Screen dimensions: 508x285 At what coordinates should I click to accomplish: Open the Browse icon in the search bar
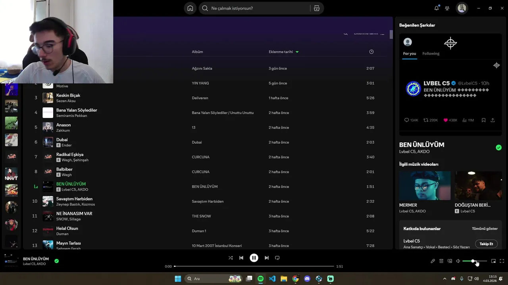click(x=316, y=8)
